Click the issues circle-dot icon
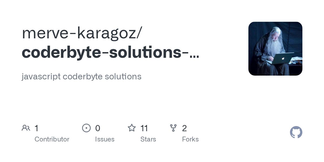Screen dimensions: 324x162 tap(86, 128)
